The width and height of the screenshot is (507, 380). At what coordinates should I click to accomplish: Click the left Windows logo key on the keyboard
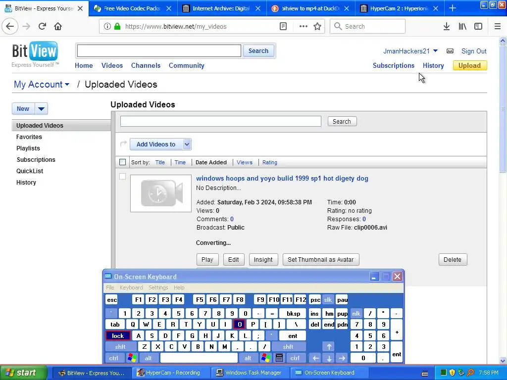[132, 358]
